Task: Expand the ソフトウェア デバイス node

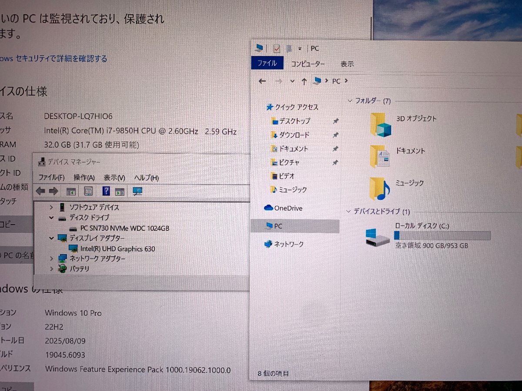Action: click(x=51, y=207)
